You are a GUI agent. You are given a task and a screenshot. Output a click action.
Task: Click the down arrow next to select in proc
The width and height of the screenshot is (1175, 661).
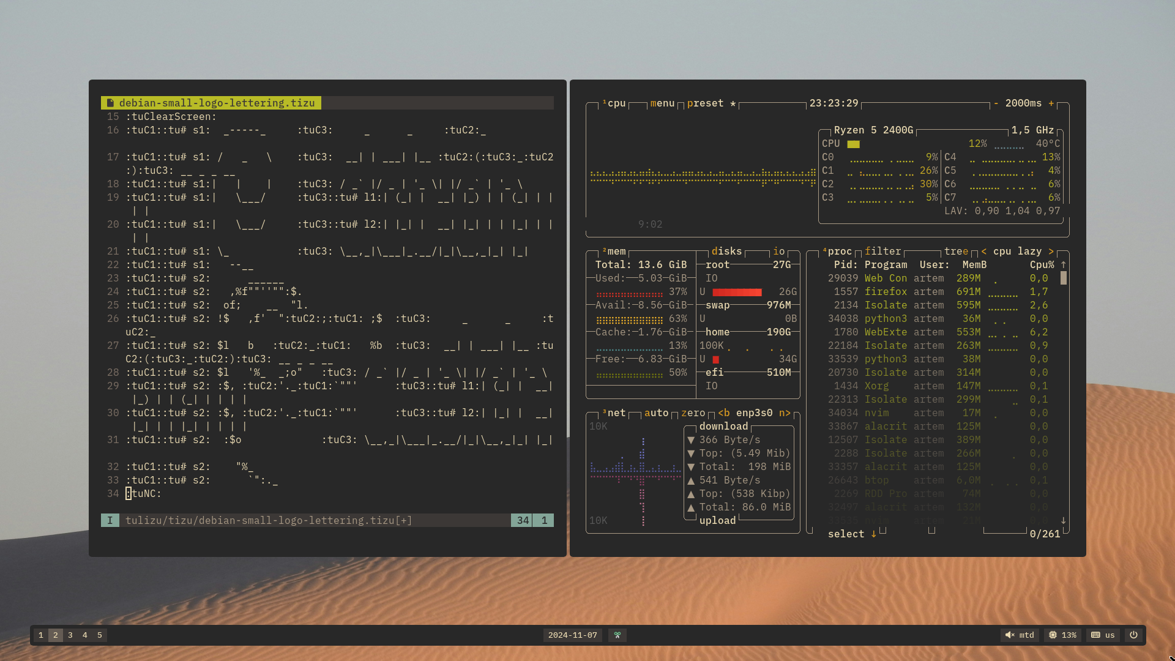point(872,534)
